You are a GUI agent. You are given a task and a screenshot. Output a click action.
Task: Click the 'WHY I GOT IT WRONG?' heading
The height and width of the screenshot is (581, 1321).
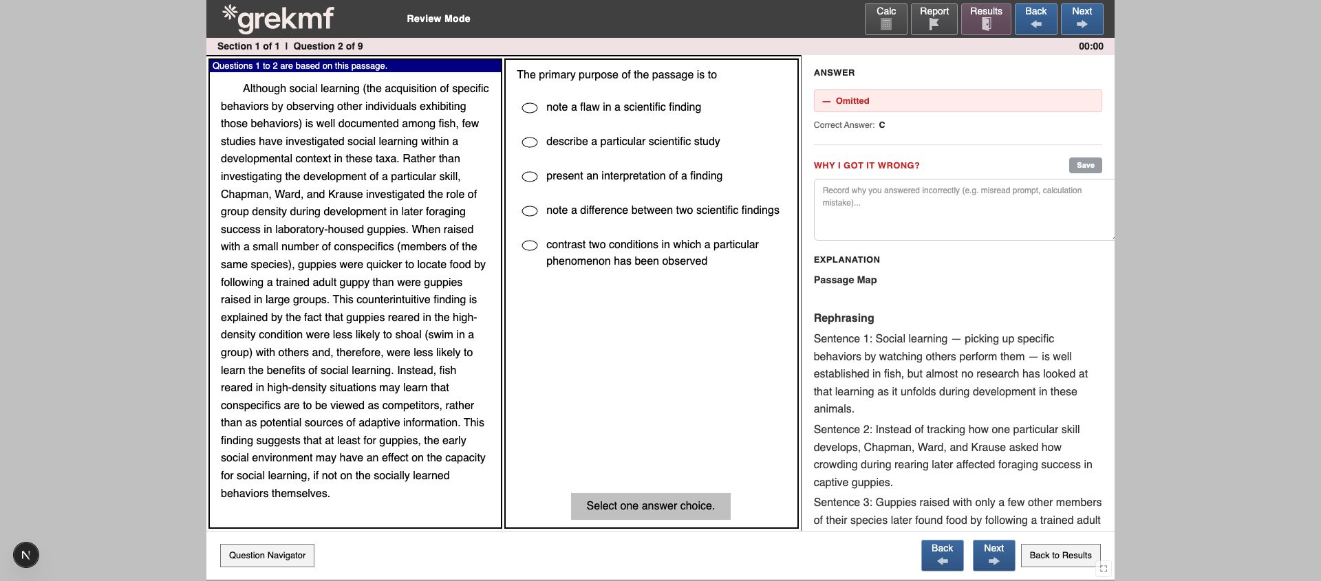(x=866, y=166)
